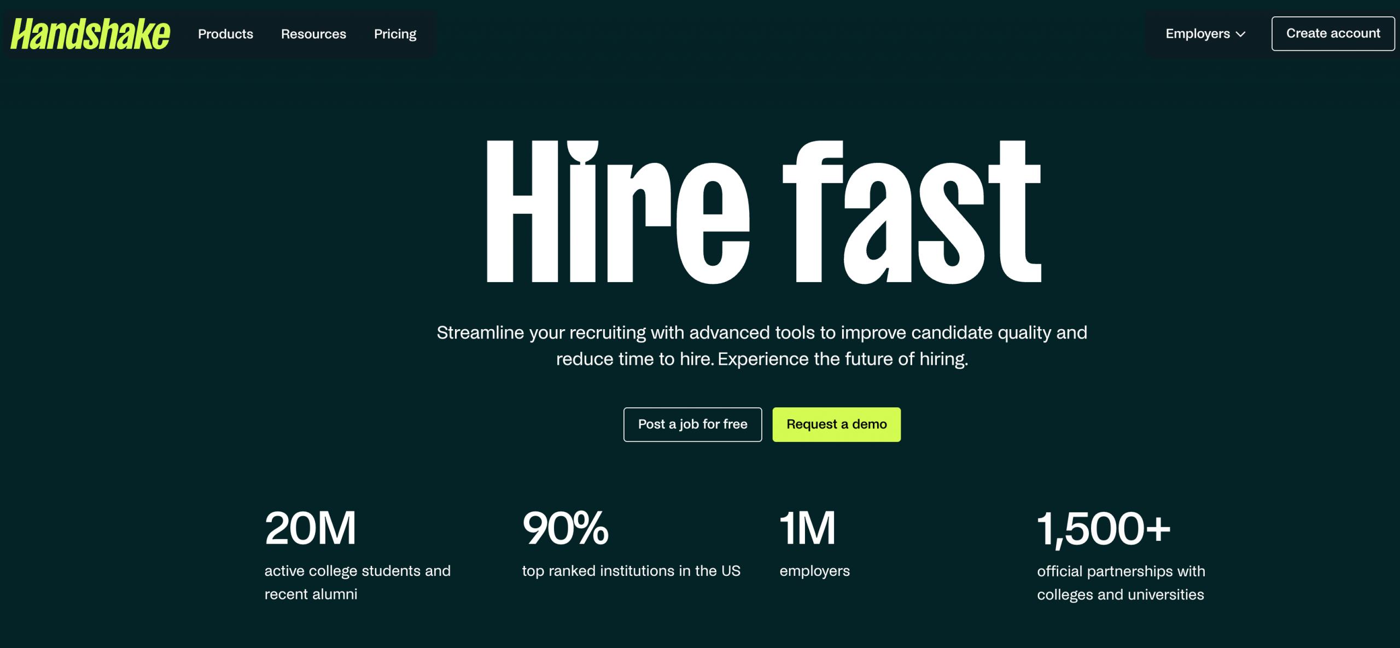Click the chevron next to Employers

pos(1241,34)
